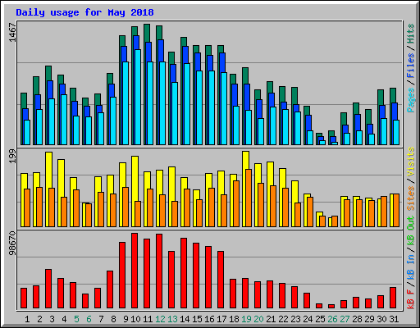Click the cyan pages bar for day 4
The width and height of the screenshot is (420, 328).
pyautogui.click(x=64, y=120)
